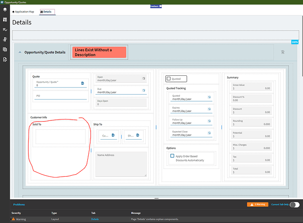Switch to the Application Map tab
Image resolution: width=303 pixels, height=223 pixels.
[23, 12]
